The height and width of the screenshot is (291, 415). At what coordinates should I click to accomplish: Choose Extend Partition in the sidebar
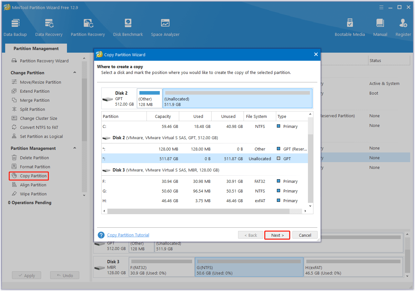pos(35,91)
